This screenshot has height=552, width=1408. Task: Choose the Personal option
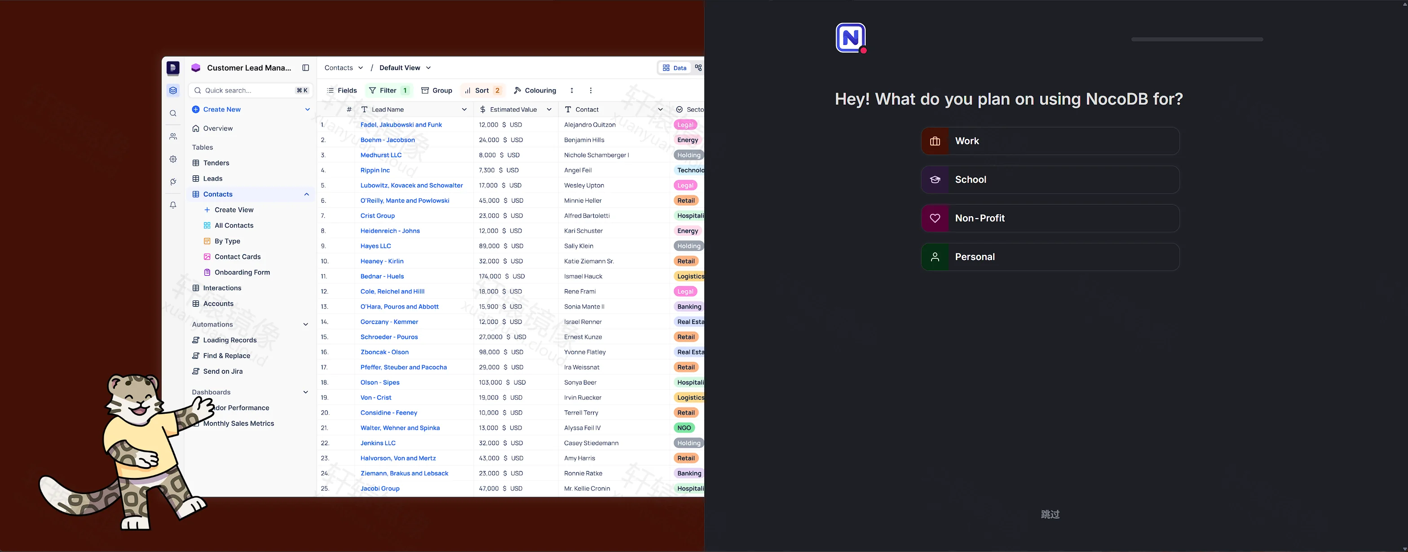point(1050,257)
